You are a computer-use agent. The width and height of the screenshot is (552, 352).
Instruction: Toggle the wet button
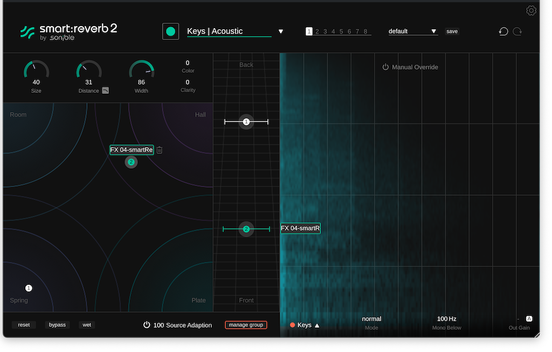point(87,325)
